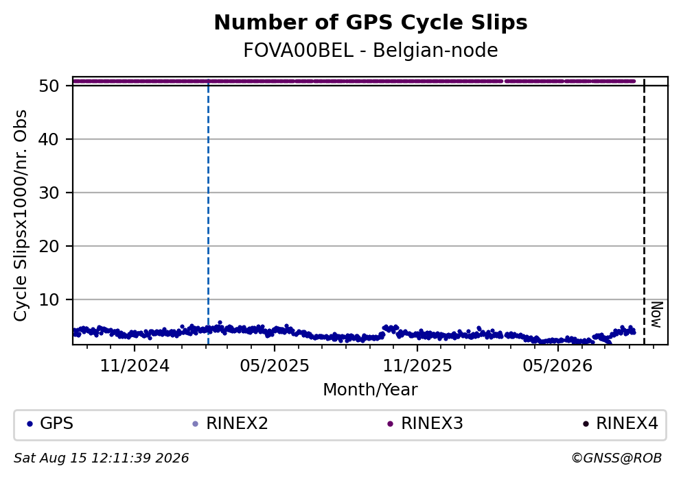Click the blue GPS legend dot
Image resolution: width=681 pixels, height=479 pixels.
pyautogui.click(x=30, y=424)
